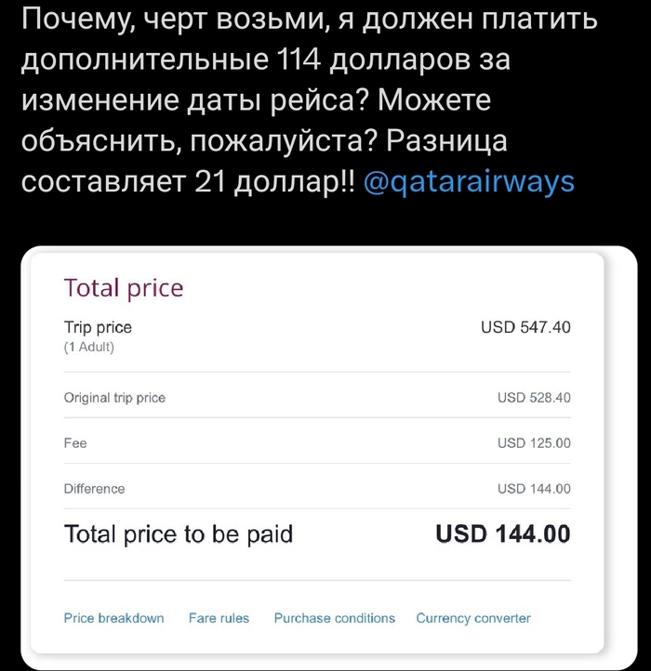Select the Trip price label
The width and height of the screenshot is (651, 671).
click(98, 327)
